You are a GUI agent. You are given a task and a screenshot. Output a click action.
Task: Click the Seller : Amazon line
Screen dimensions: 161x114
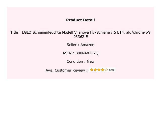[x=80, y=45]
